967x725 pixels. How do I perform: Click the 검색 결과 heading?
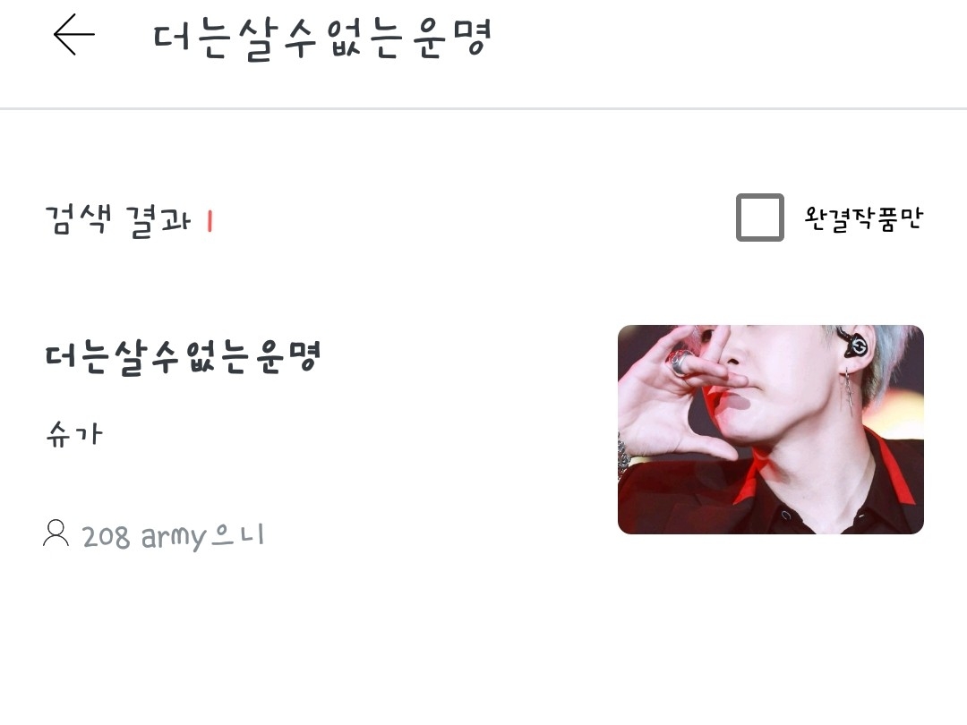click(x=118, y=220)
